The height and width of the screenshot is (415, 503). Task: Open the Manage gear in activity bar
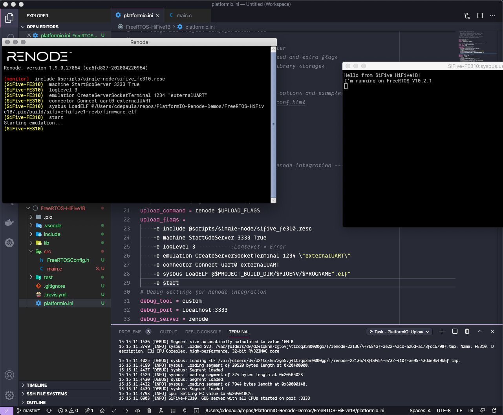pyautogui.click(x=9, y=395)
